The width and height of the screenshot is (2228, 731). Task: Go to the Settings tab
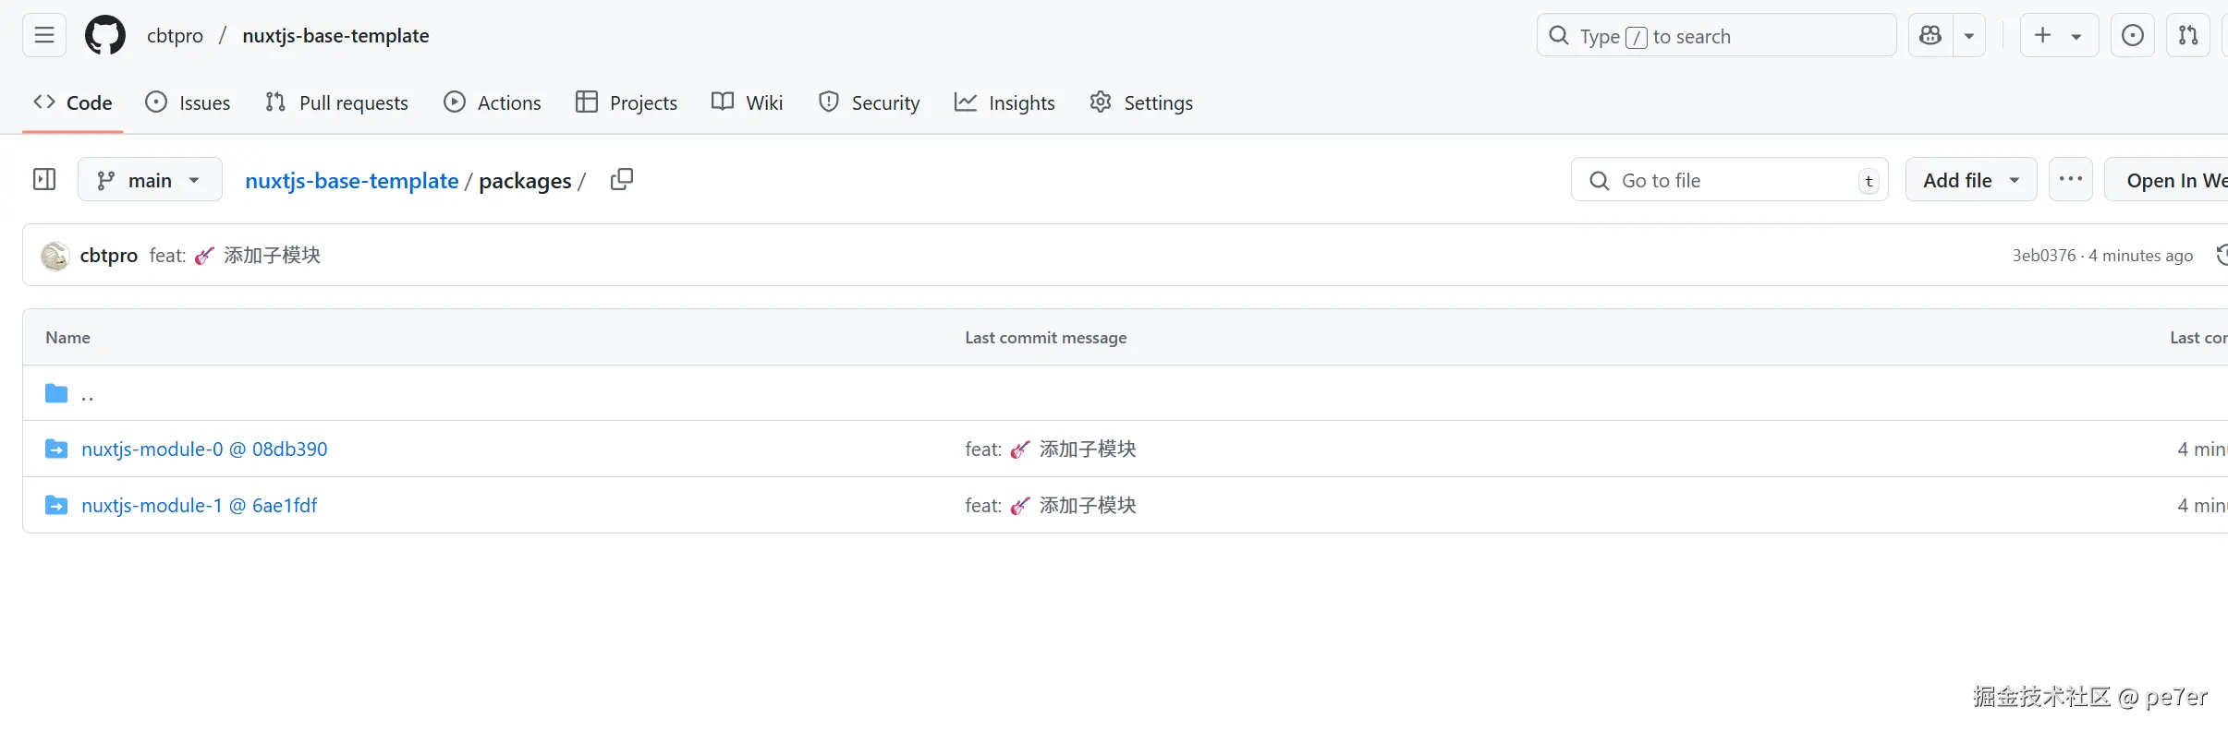click(1141, 102)
